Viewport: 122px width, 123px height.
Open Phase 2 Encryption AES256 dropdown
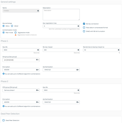[21, 102]
